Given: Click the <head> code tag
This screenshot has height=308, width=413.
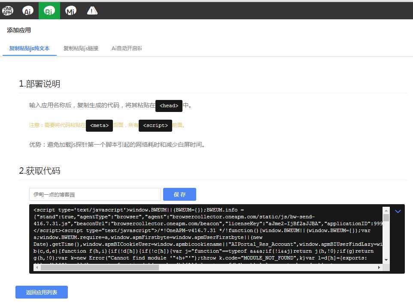Looking at the screenshot, I should point(169,106).
